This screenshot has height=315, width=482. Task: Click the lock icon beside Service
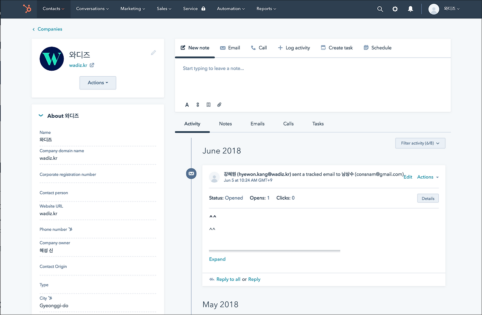pos(204,9)
